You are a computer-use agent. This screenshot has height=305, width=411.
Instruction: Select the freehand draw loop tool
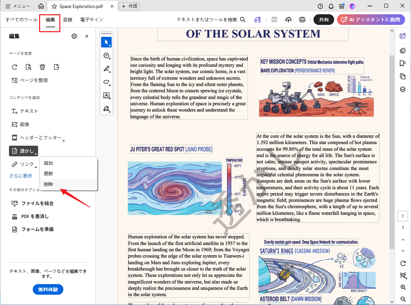click(106, 82)
